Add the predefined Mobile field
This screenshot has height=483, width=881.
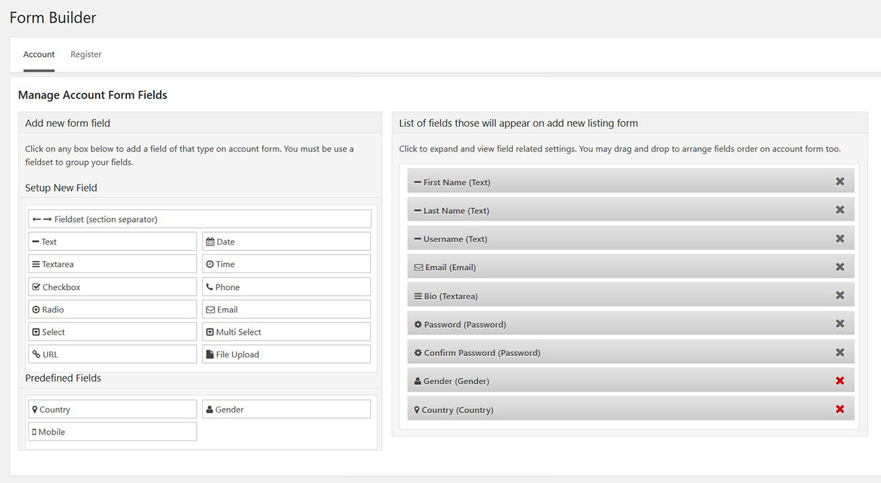tap(112, 431)
